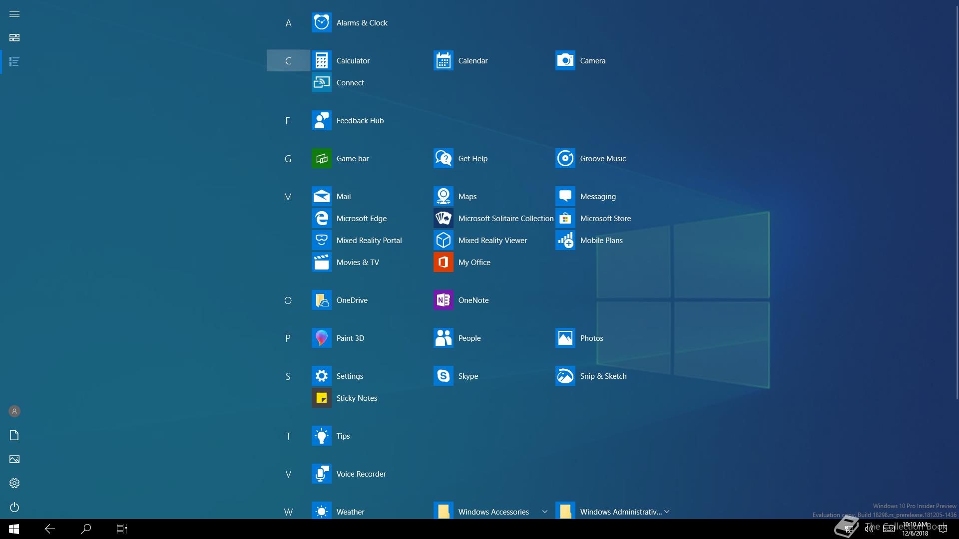
Task: Open the My Office icon
Action: (443, 262)
